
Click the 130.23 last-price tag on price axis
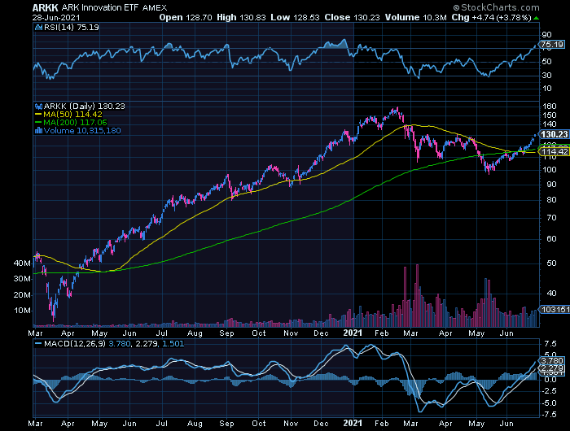pos(554,134)
